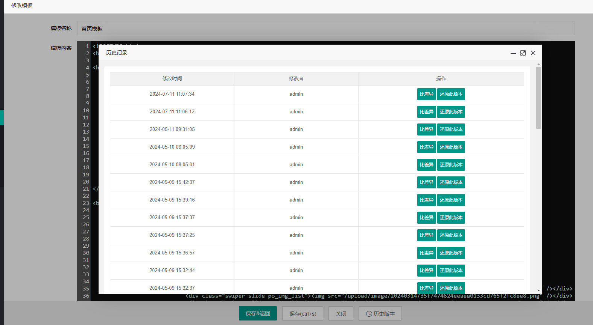Click 还原此版本 for 2024-07-11 11:06:12
The image size is (593, 325).
pos(451,112)
